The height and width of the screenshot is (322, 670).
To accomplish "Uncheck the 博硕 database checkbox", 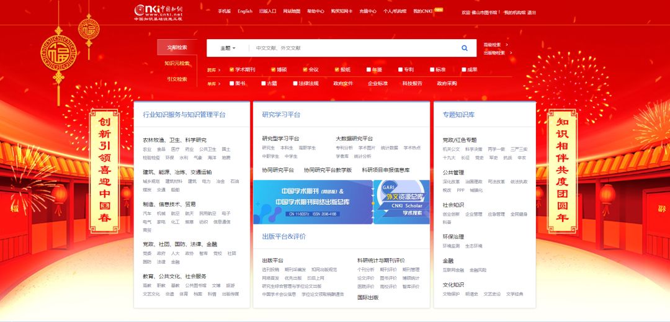I will 273,69.
